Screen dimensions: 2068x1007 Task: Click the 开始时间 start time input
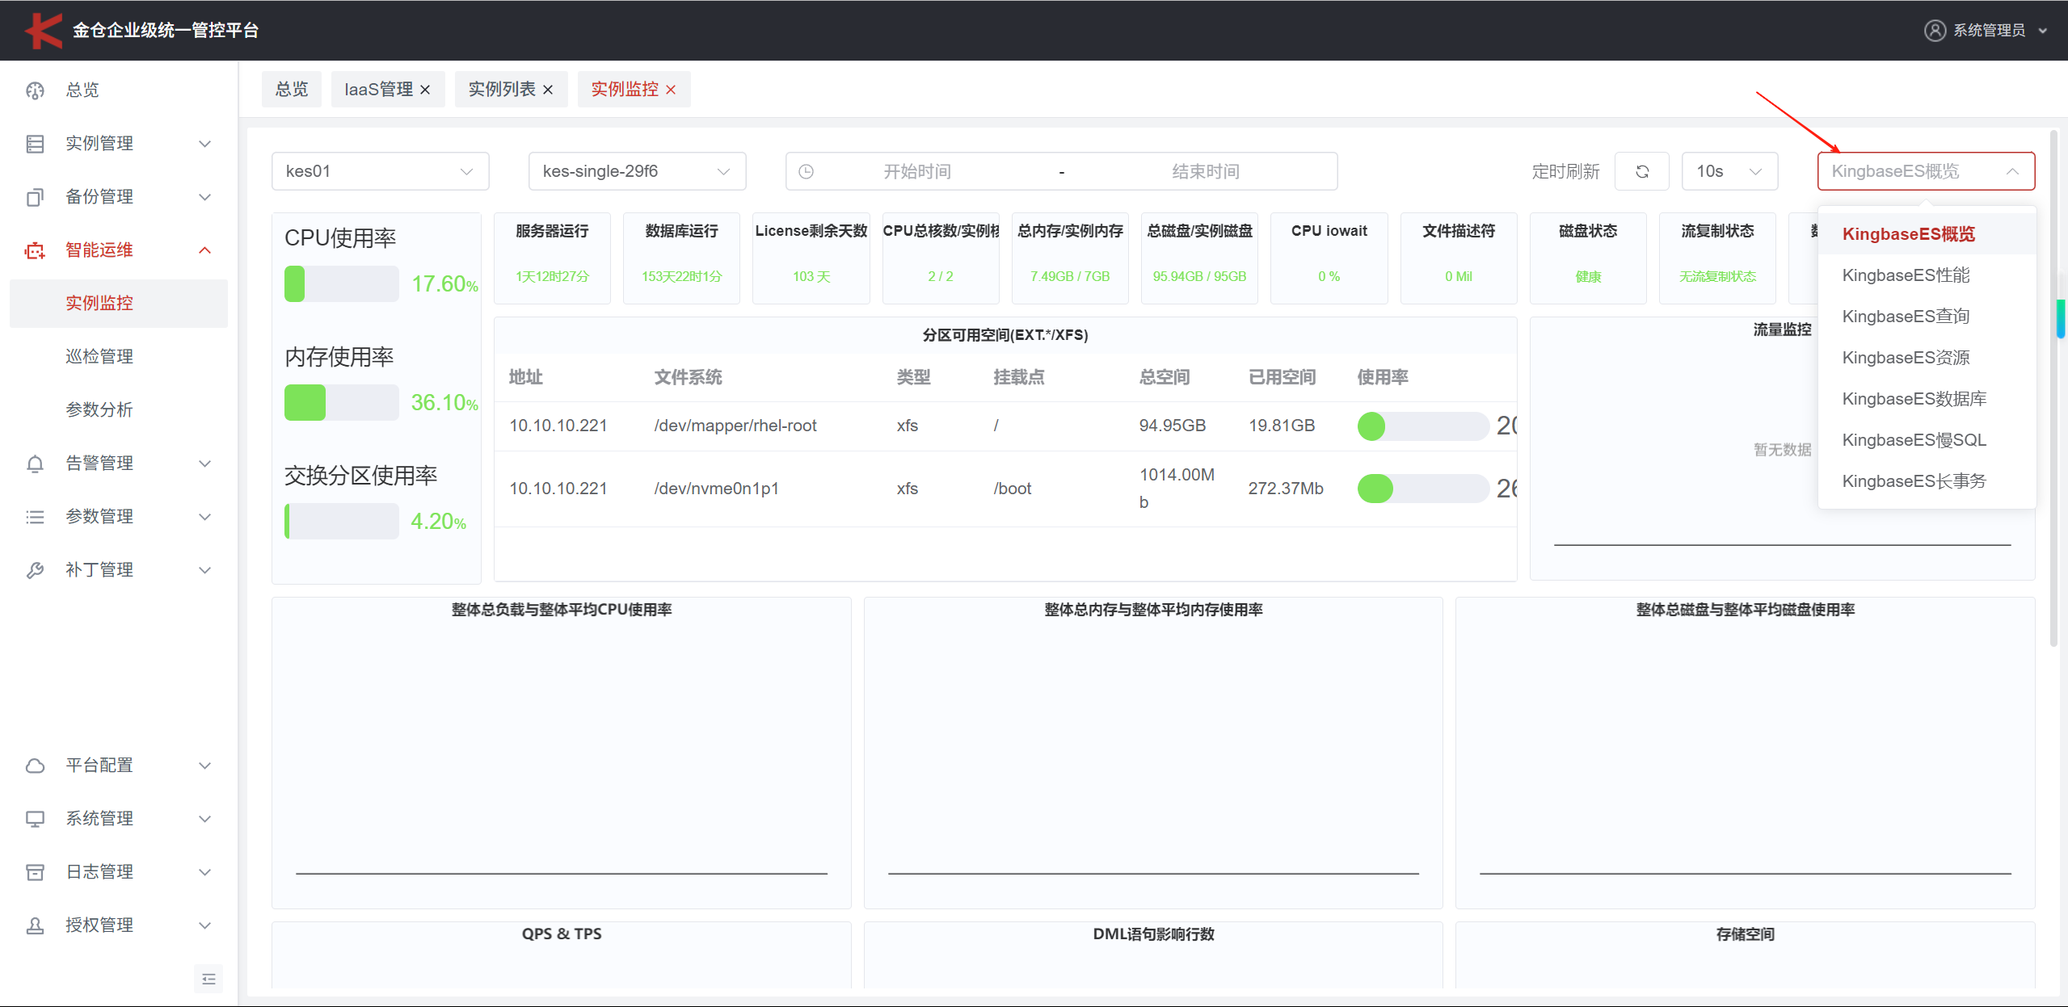[916, 171]
